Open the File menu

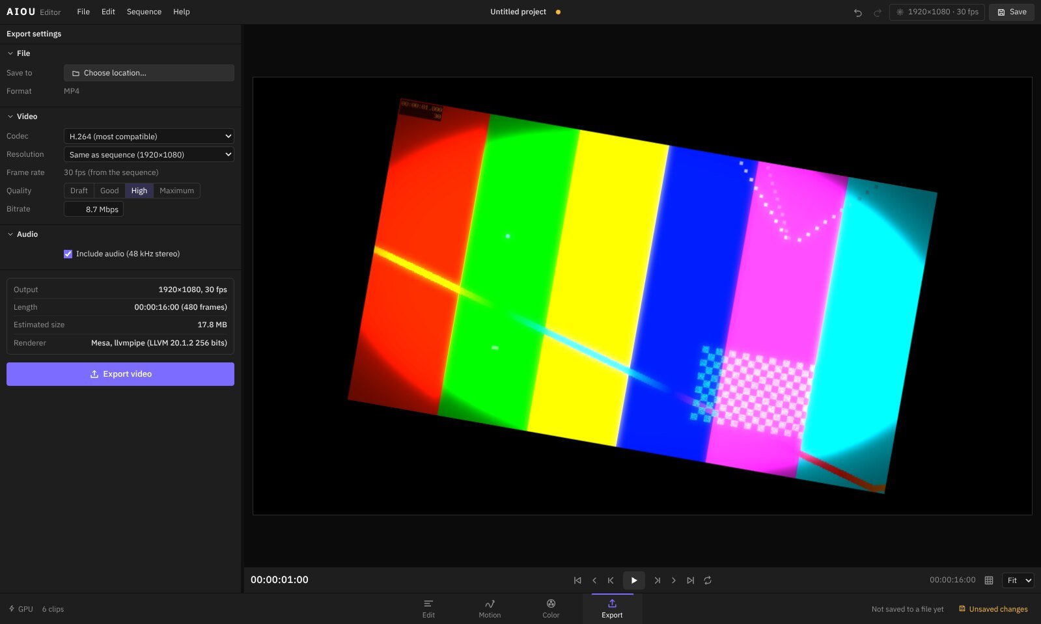83,12
